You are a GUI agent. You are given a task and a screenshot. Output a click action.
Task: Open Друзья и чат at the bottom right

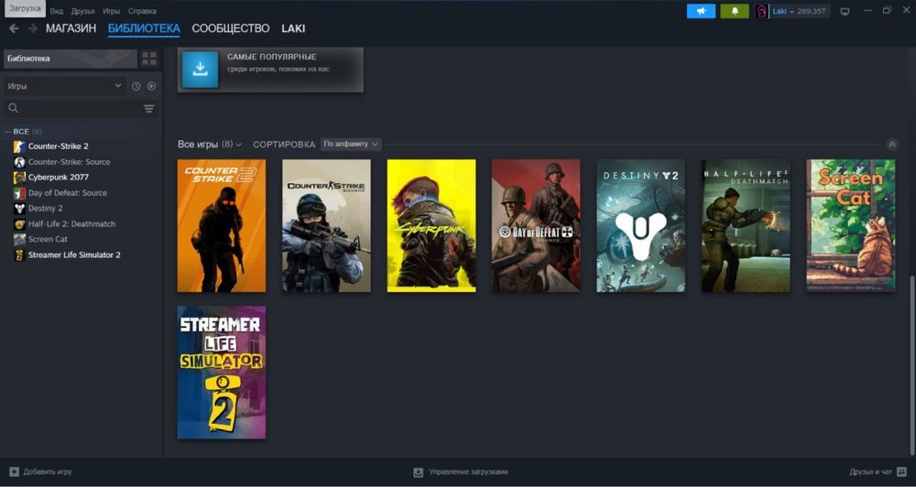point(870,471)
